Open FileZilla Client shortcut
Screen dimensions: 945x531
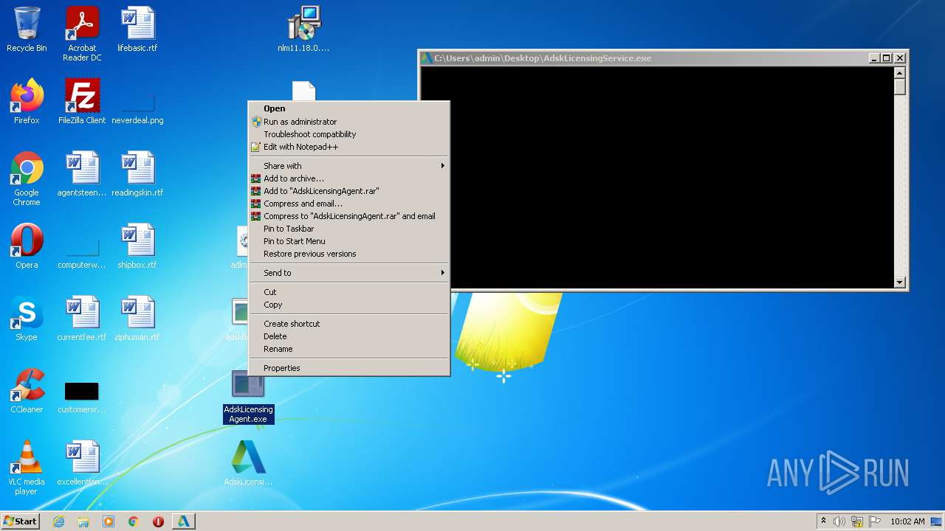[82, 102]
